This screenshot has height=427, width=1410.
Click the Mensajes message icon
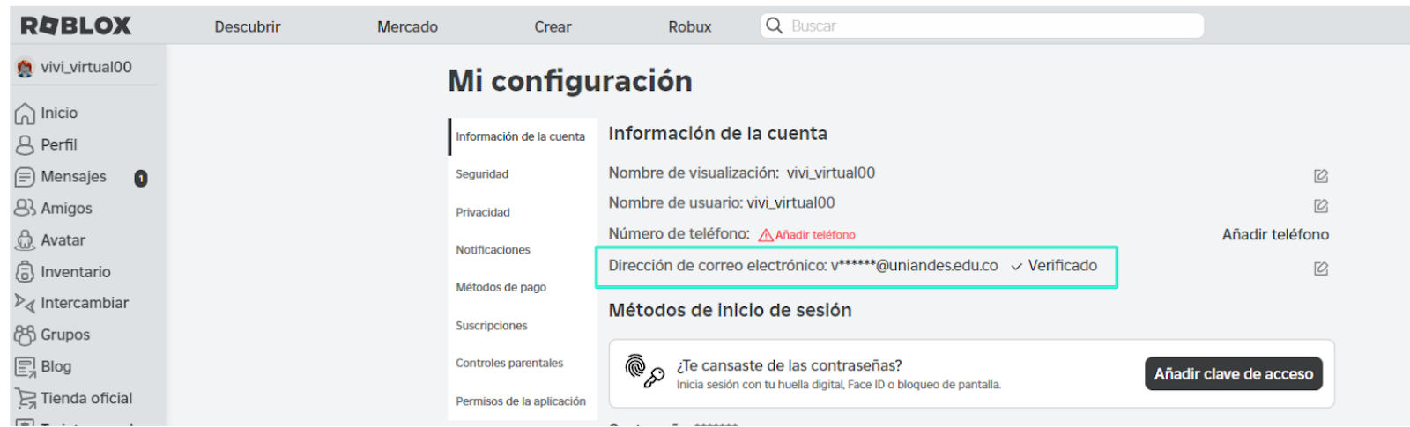tap(25, 177)
